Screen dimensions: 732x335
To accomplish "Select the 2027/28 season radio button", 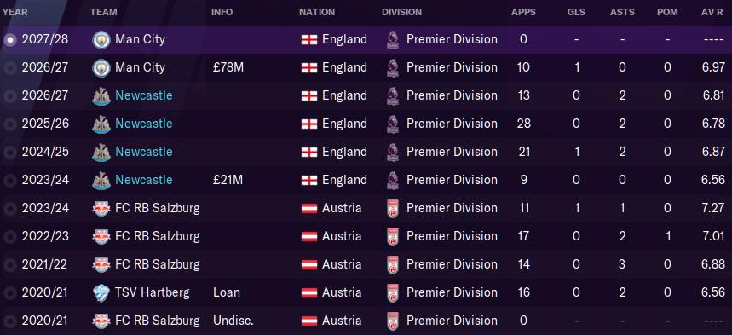I will (x=9, y=40).
